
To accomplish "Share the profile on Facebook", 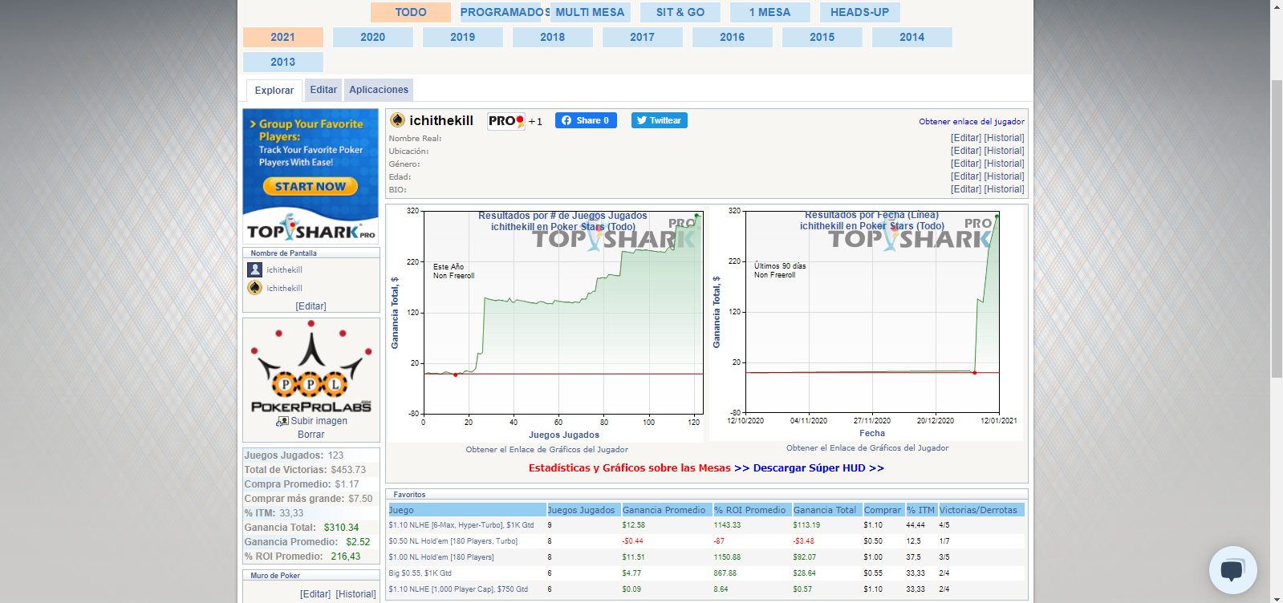I will [x=586, y=120].
